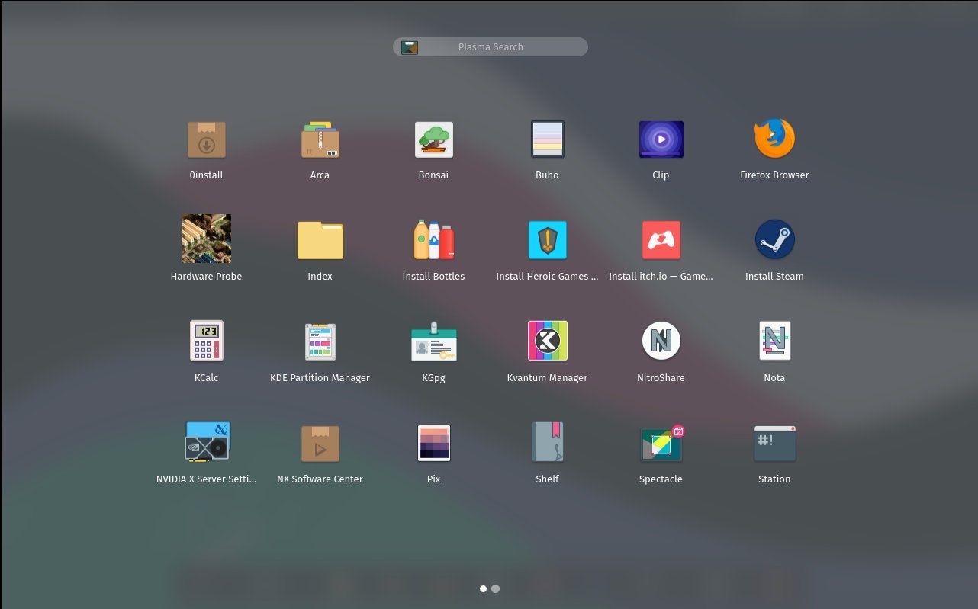Image resolution: width=978 pixels, height=609 pixels.
Task: Click the Install Bottles icon
Action: pyautogui.click(x=434, y=240)
